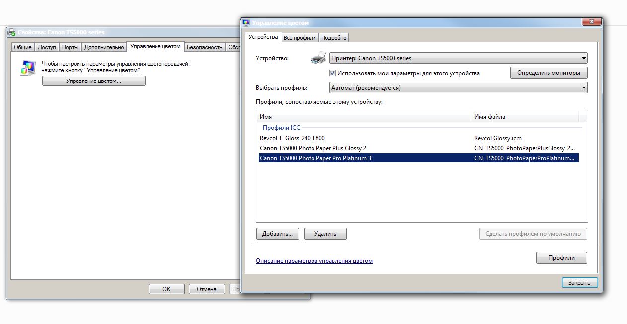
Task: Click the Профили ICC group header
Action: pyautogui.click(x=281, y=128)
